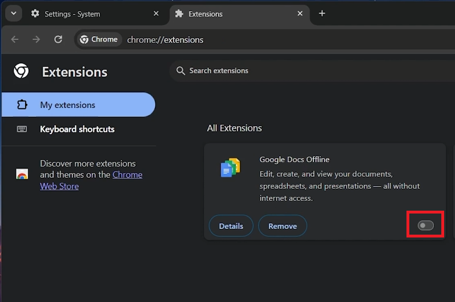The width and height of the screenshot is (455, 302).
Task: Click the Chrome site info chip
Action: tap(99, 39)
